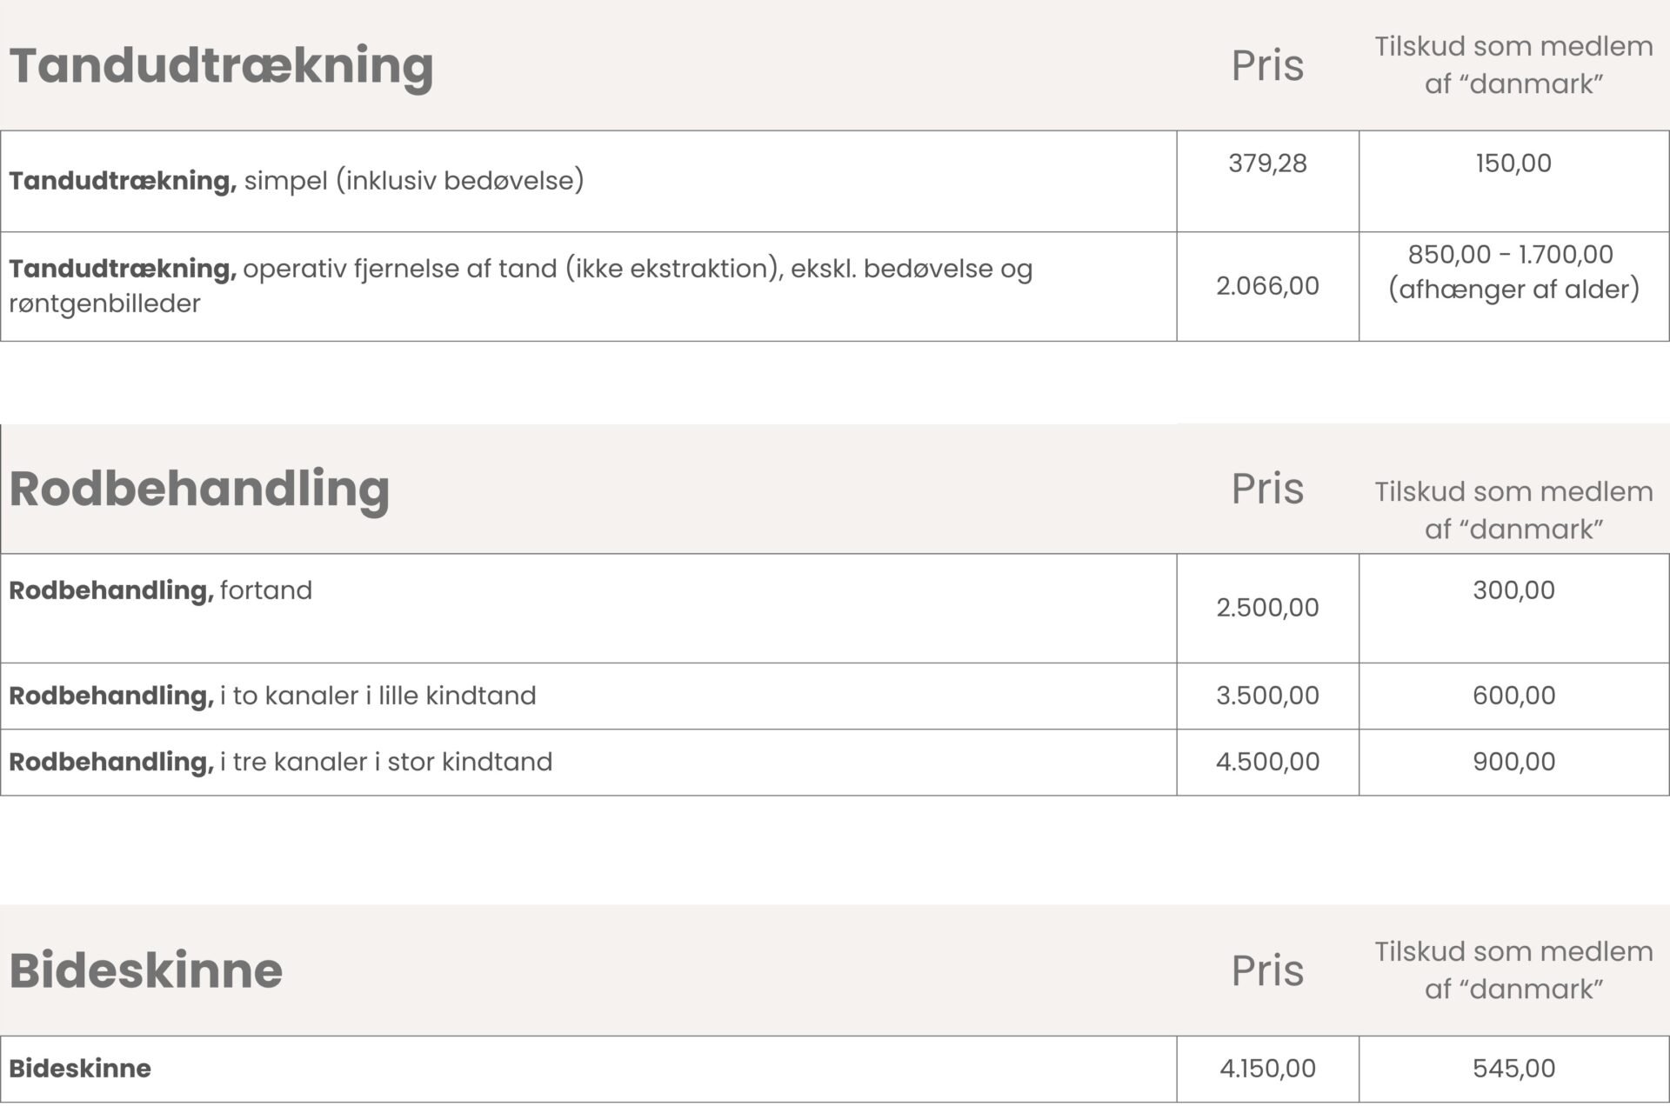Click the Tandudtrækning section heading

221,66
